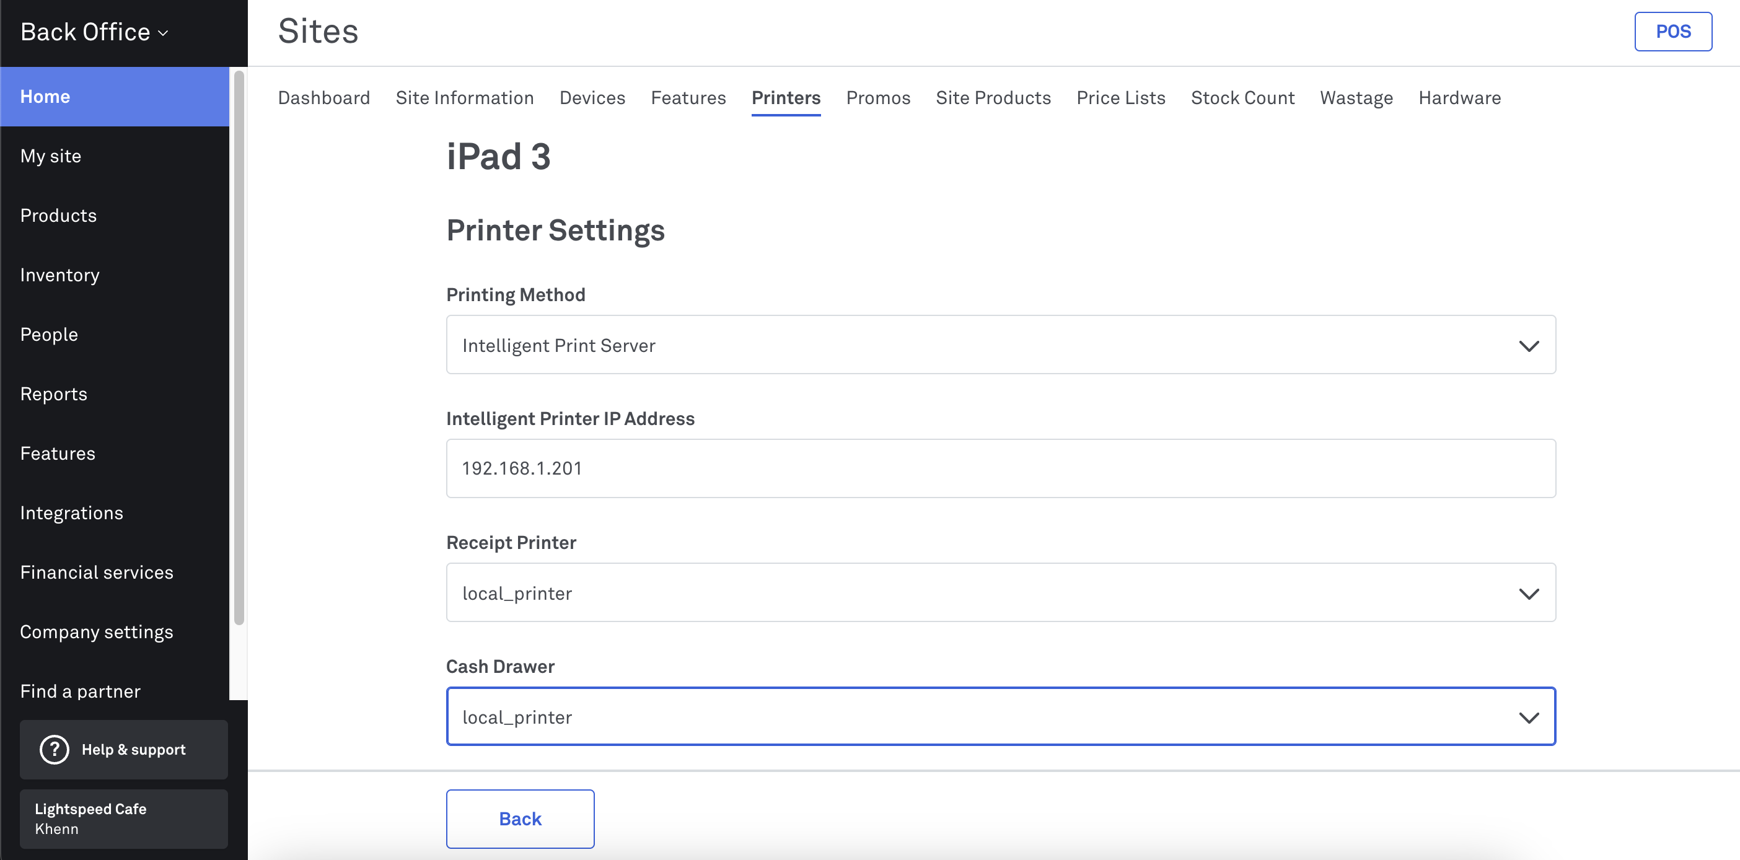1740x860 pixels.
Task: Switch to the Dashboard tab
Action: (323, 98)
